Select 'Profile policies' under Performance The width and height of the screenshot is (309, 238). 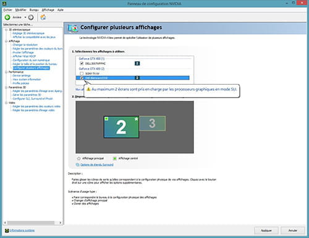point(21,83)
